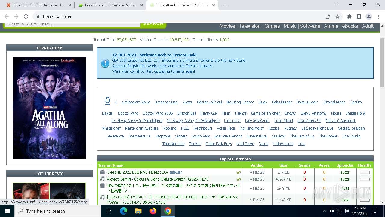The width and height of the screenshot is (385, 217).
Task: Open File Explorer from the taskbar
Action: 138,211
